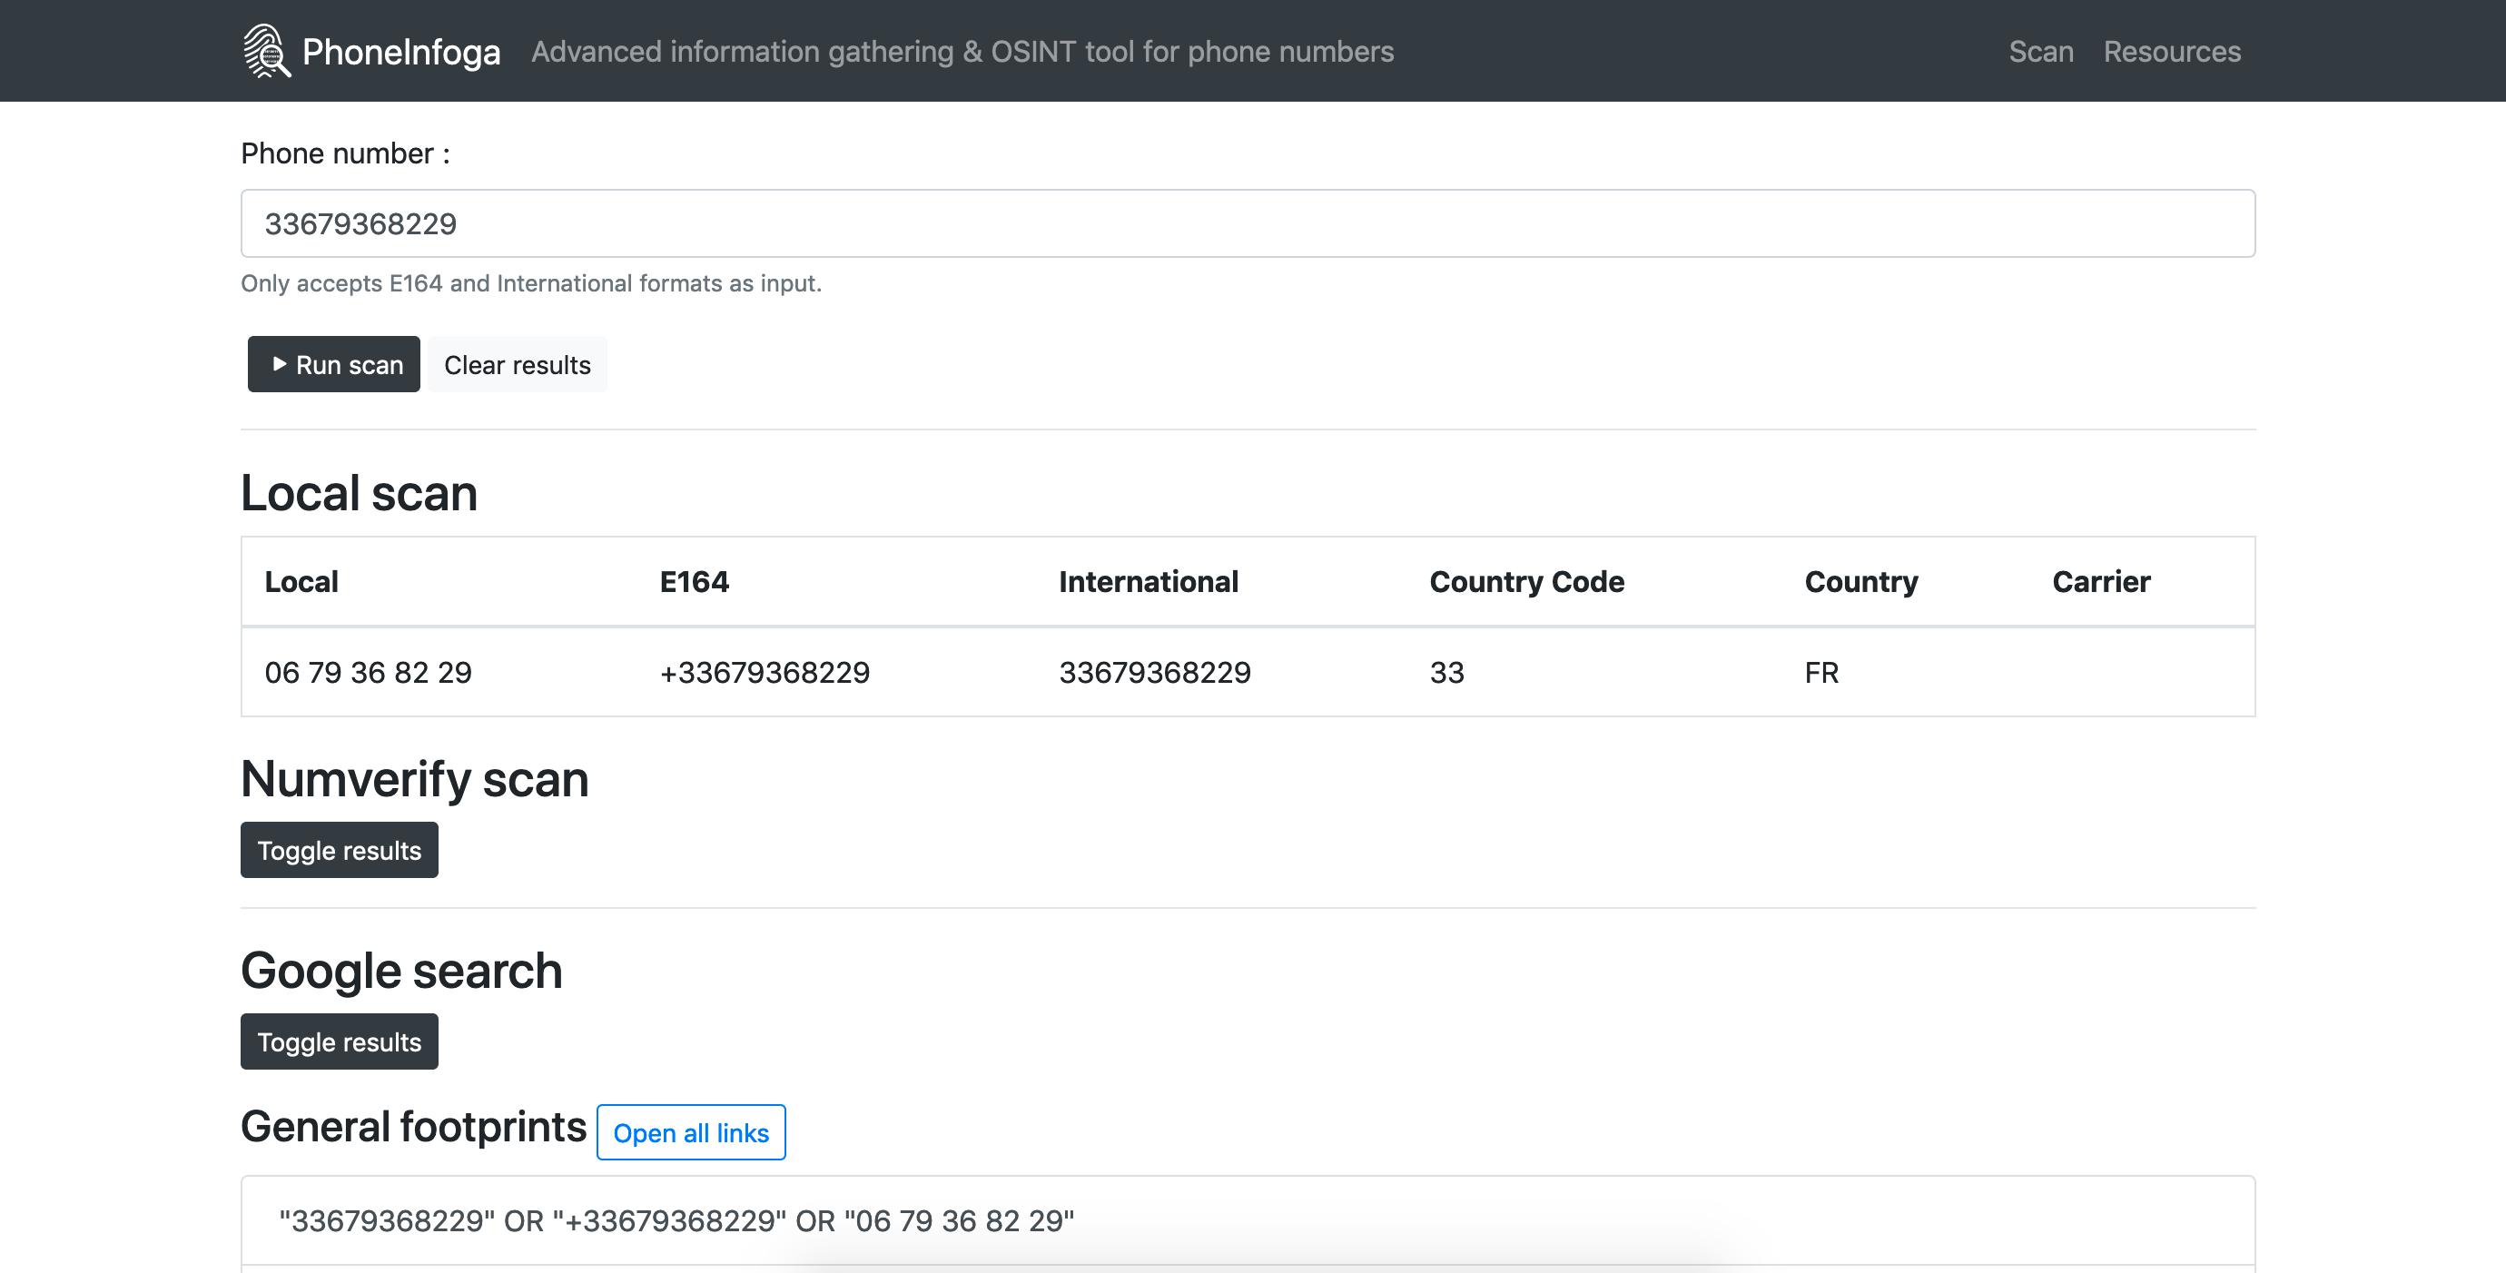Focus the phone number input field
The image size is (2506, 1273).
point(1248,223)
